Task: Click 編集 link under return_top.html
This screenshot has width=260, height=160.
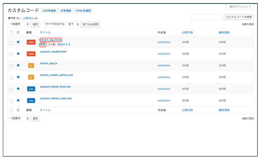Action: [43, 45]
